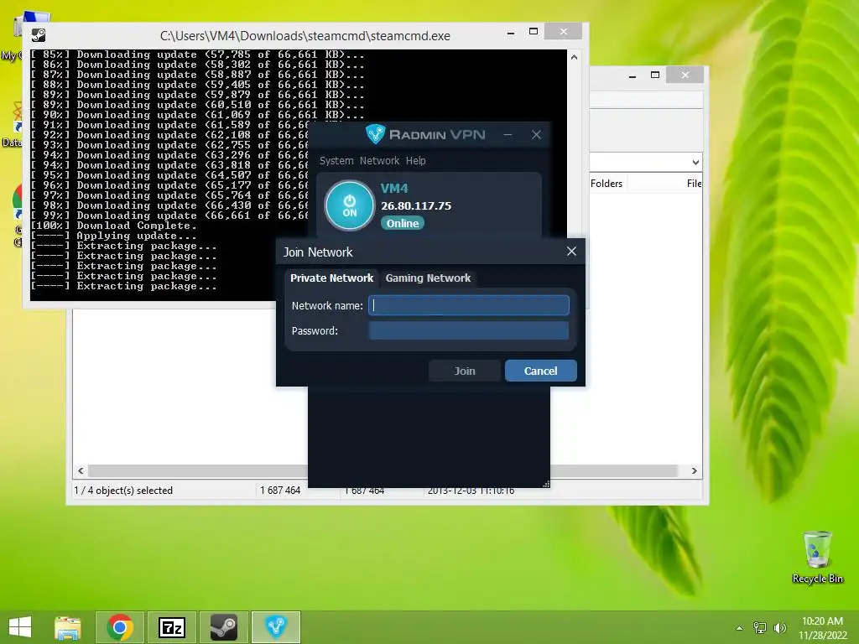Click the Radmin VPN shield logo

click(x=376, y=134)
